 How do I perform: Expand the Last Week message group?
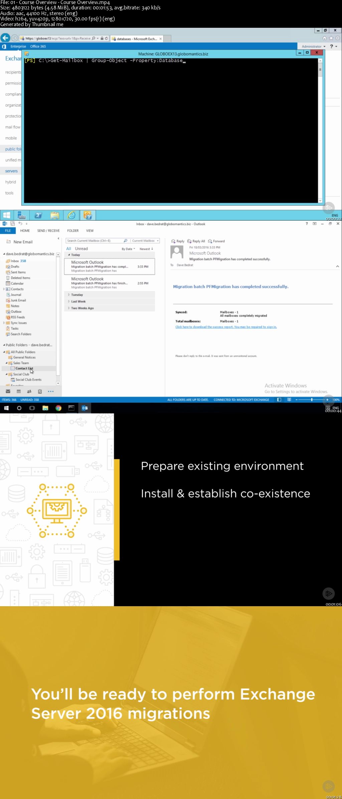click(x=69, y=302)
